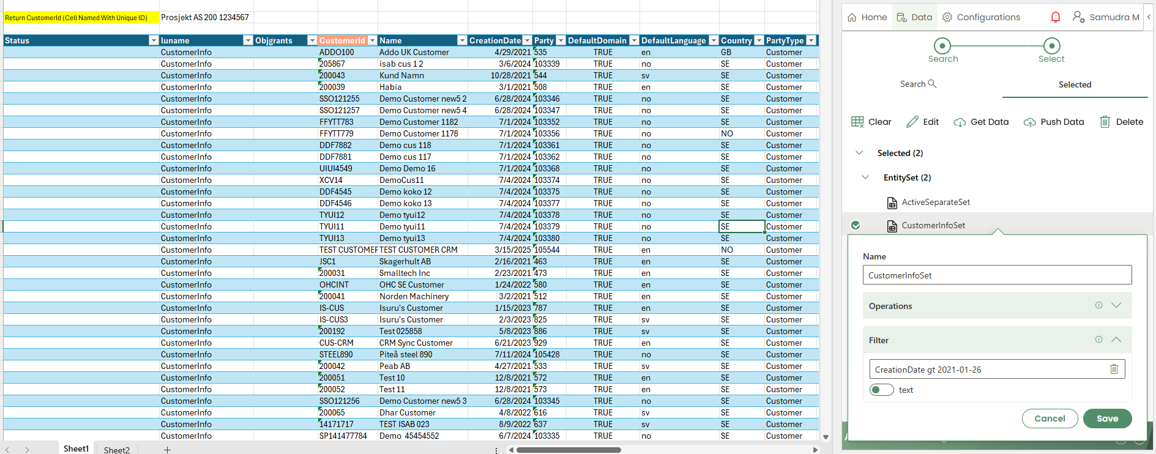Collapse the EntitySet (2) tree node
Screen dimensions: 1156x454
(865, 177)
